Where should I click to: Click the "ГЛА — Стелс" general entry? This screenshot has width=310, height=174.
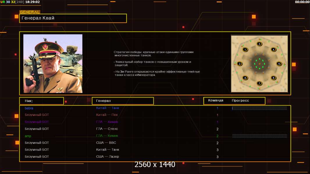107,129
